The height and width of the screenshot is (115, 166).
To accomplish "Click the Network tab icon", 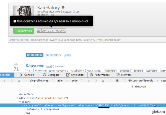I will tap(118, 75).
